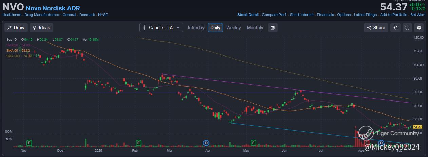Open Financials page
The height and width of the screenshot is (157, 428).
tap(326, 15)
